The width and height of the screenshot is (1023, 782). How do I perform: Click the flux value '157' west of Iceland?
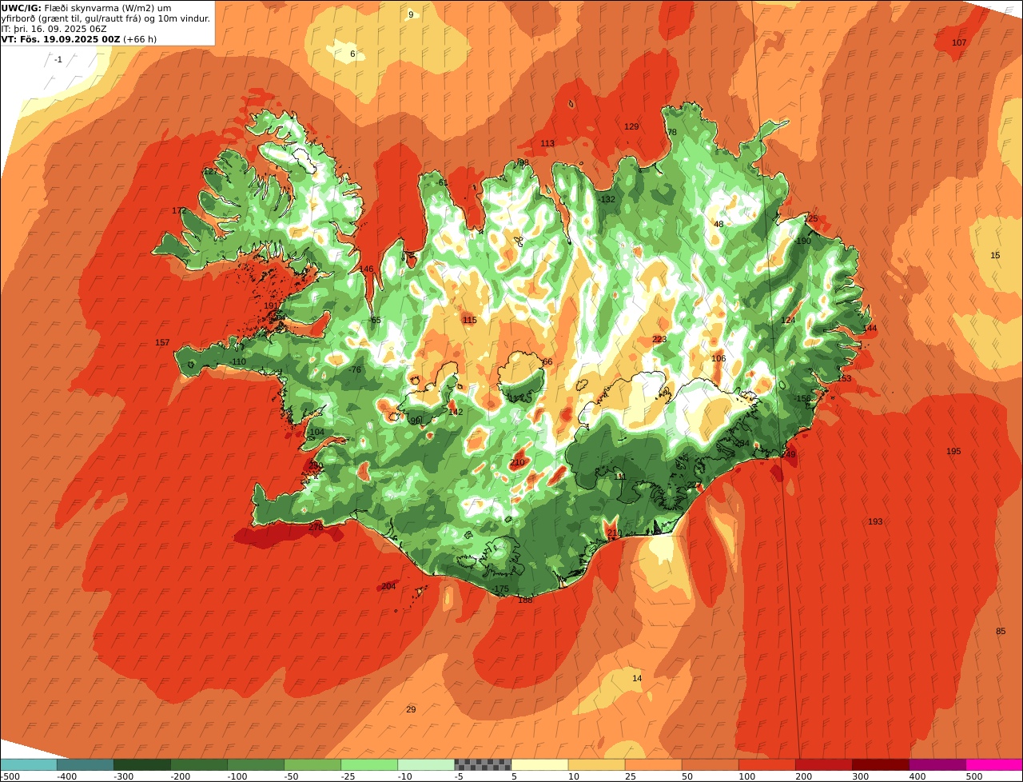point(162,342)
